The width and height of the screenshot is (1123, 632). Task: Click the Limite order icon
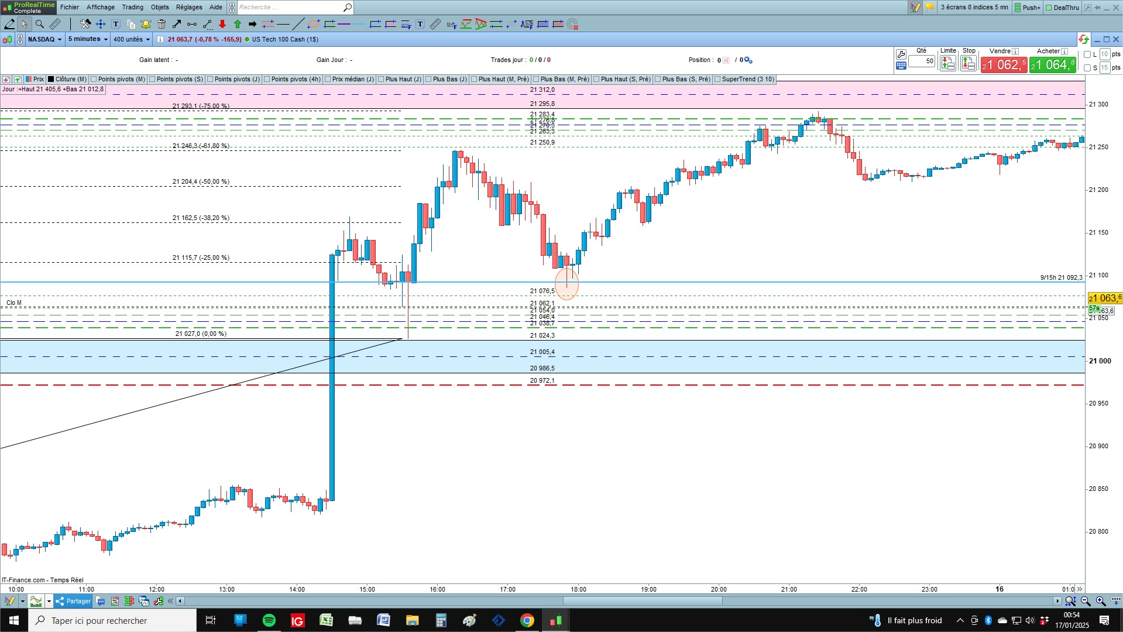947,63
